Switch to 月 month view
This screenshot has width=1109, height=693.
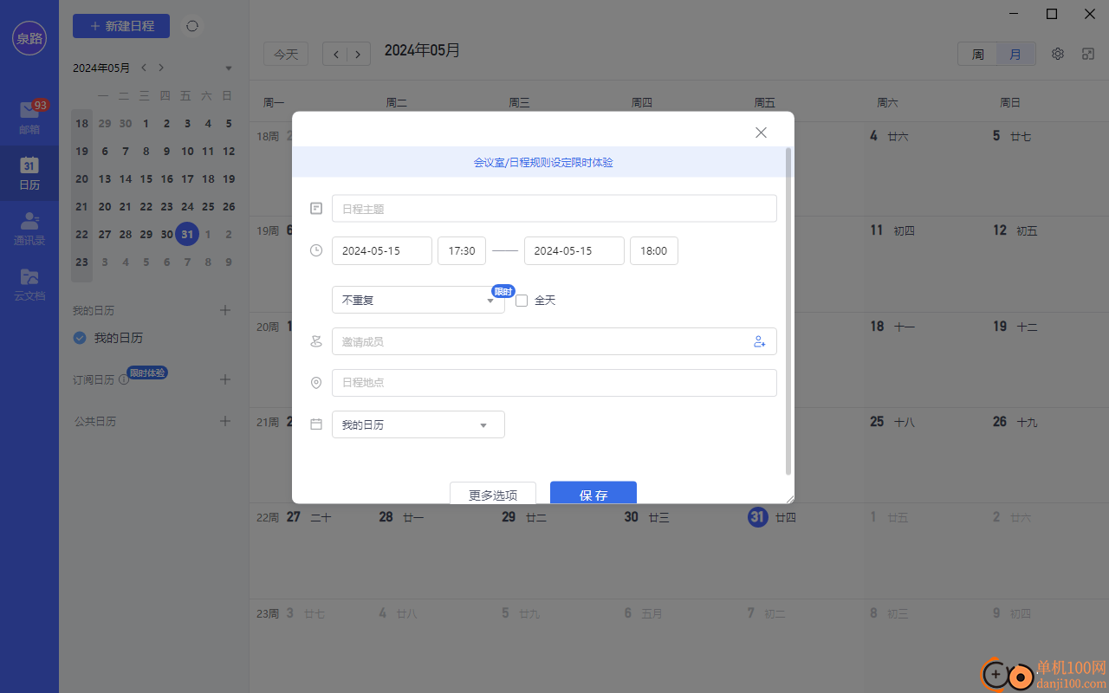[x=1016, y=54]
